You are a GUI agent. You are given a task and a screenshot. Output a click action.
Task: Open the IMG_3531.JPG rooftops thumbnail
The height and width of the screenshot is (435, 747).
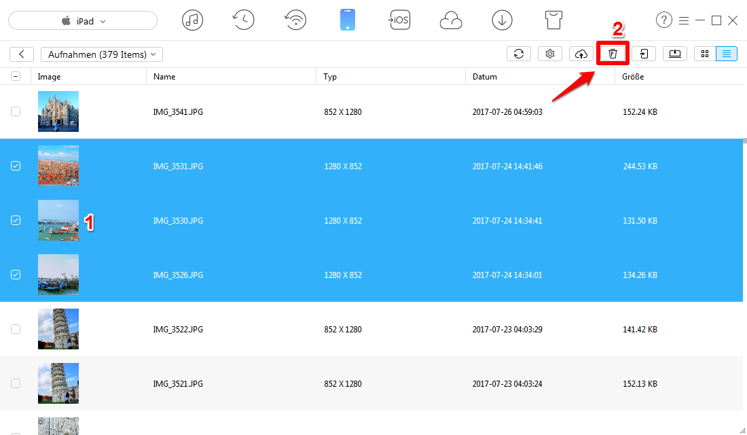[58, 166]
